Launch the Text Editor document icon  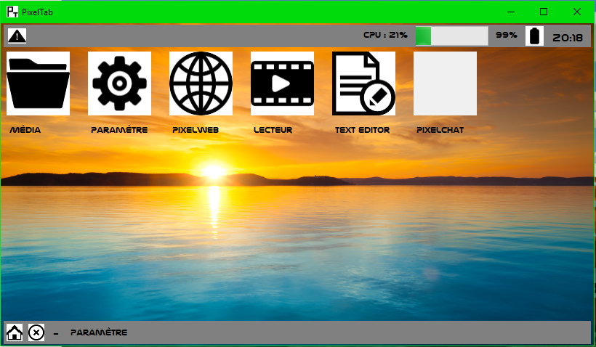pos(363,83)
